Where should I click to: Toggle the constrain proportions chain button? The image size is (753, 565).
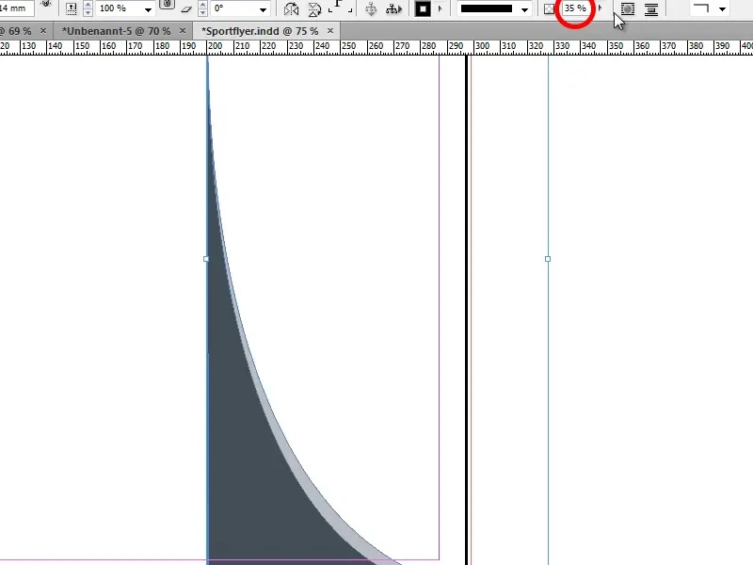[x=167, y=5]
